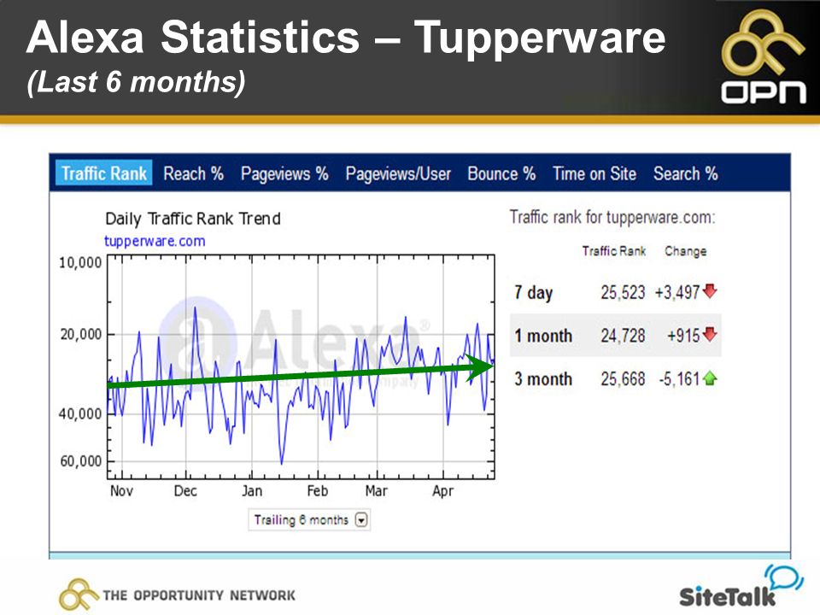
Task: Select the Time on Site tab
Action: tap(594, 173)
